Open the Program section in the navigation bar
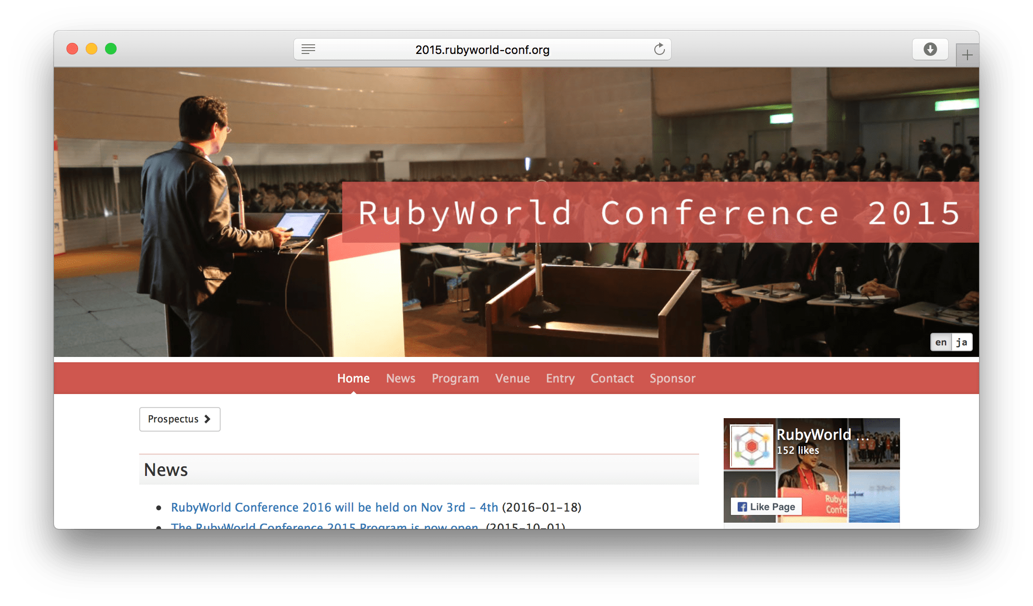Screen dimensions: 1033x606 (455, 378)
